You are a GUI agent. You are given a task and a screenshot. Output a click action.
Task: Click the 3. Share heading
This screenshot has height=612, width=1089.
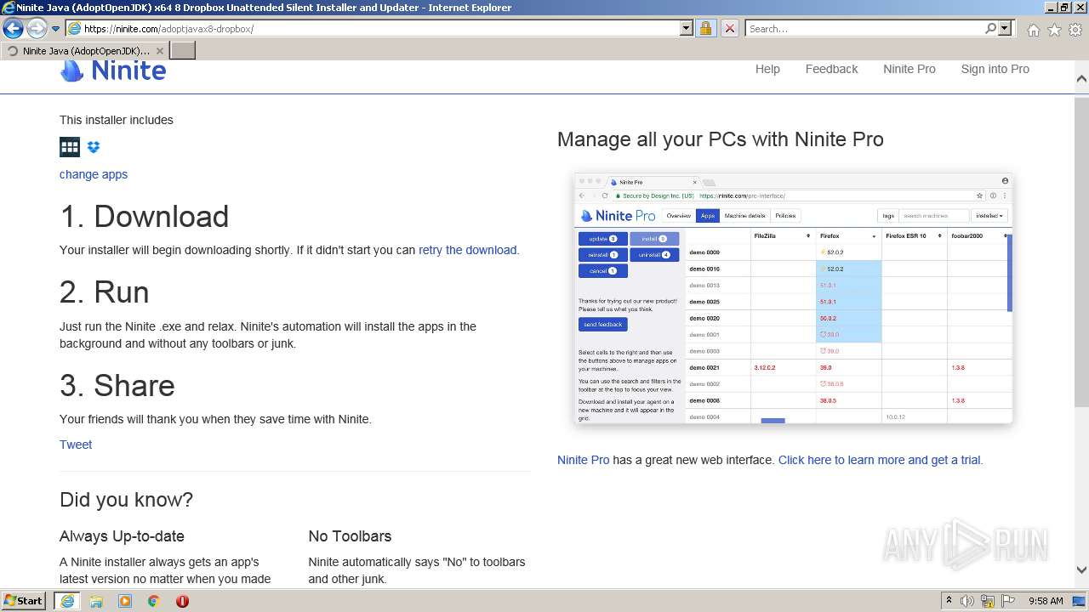click(x=117, y=386)
